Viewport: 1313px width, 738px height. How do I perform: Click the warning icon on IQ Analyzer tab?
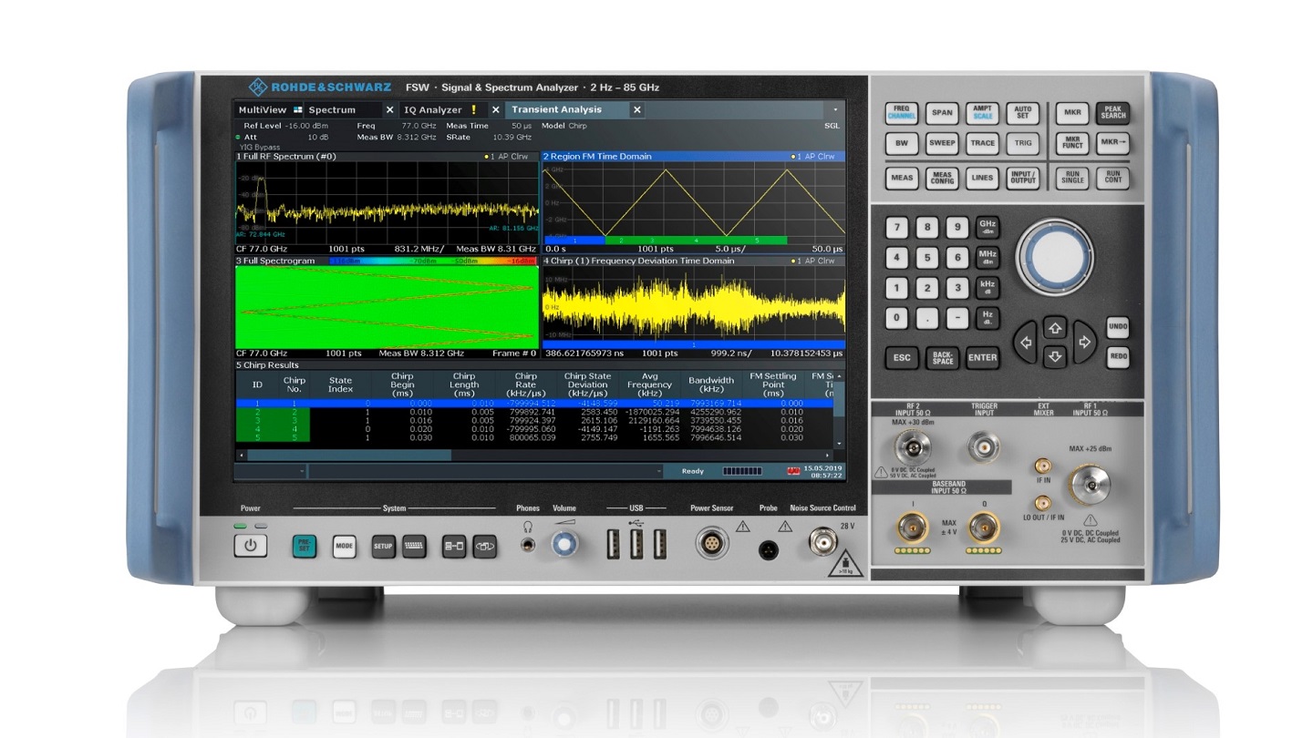(473, 110)
